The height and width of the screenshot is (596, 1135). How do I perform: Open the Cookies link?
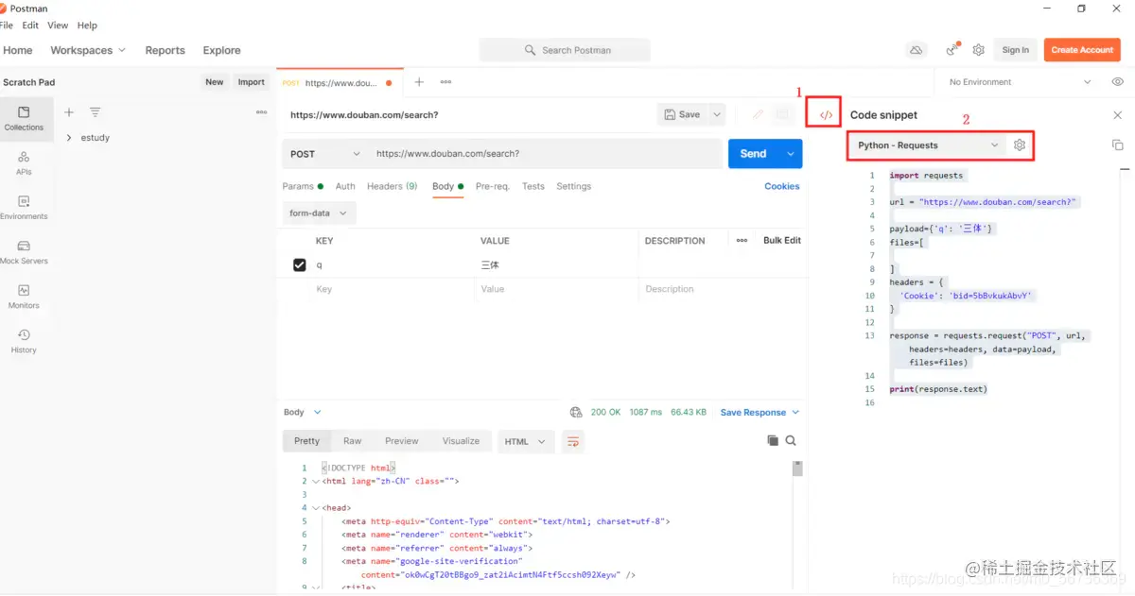point(781,186)
